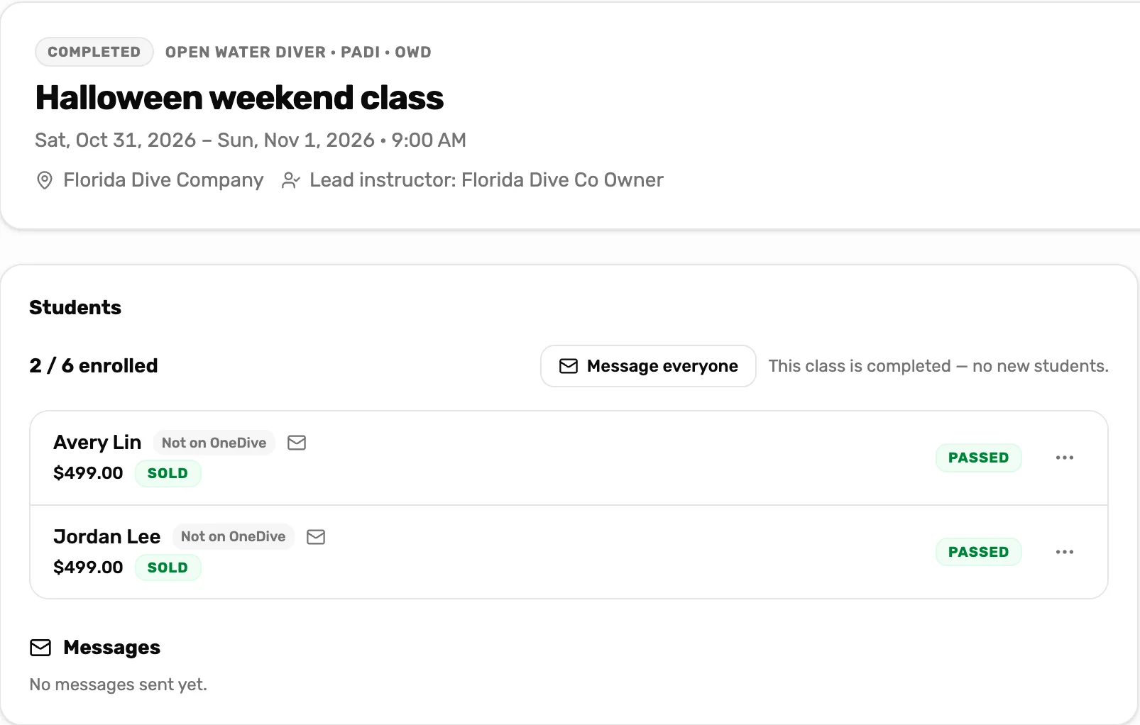Screen dimensions: 1140x725
Task: Click the Message everyone button
Action: (x=648, y=366)
